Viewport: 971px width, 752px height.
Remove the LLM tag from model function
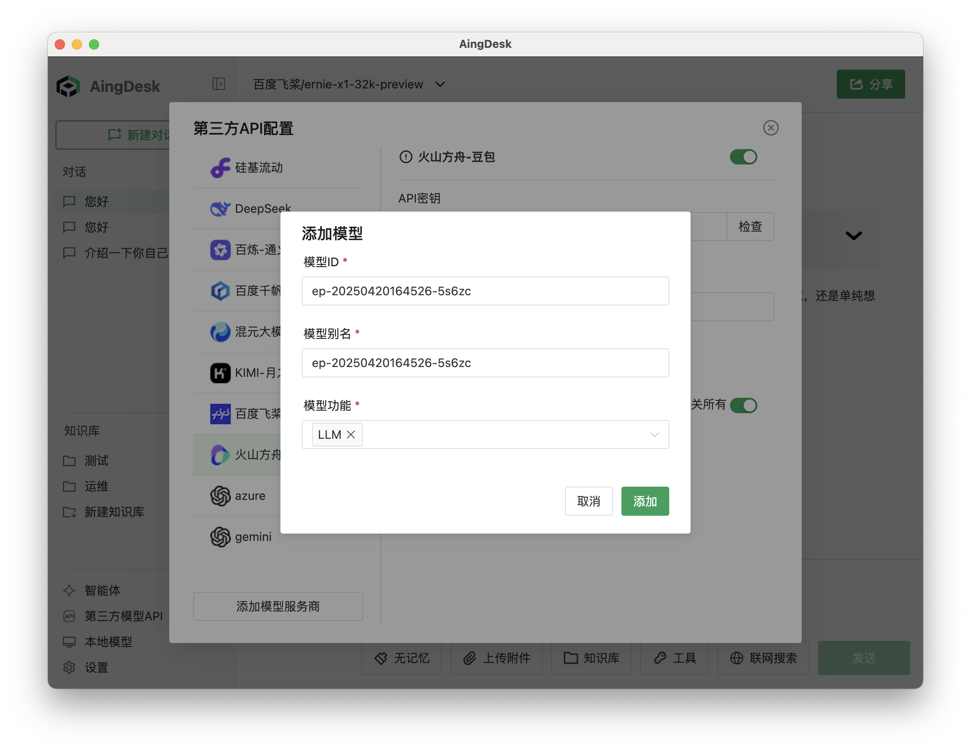click(x=351, y=435)
